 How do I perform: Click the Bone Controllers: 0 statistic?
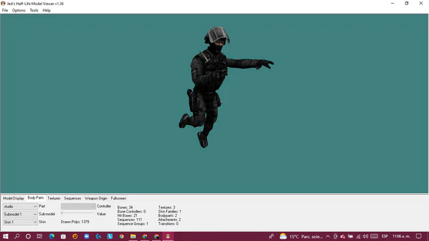click(132, 211)
